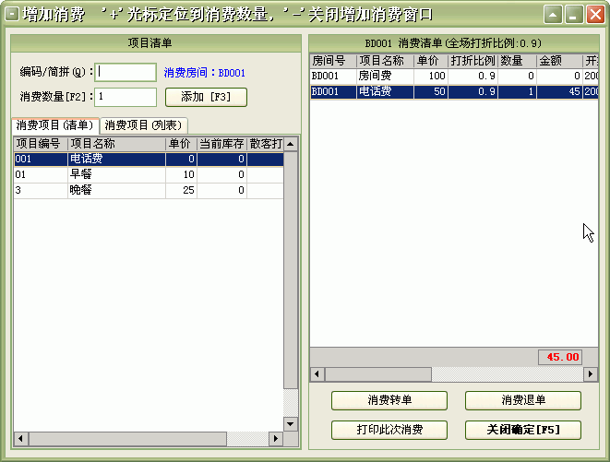Focus the 编码/简拼 input field

click(x=126, y=72)
